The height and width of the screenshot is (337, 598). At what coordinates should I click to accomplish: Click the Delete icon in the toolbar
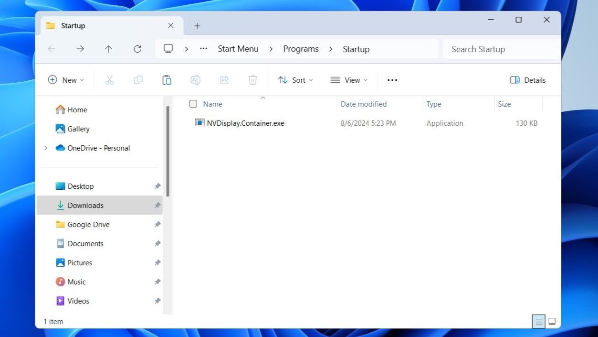(252, 80)
